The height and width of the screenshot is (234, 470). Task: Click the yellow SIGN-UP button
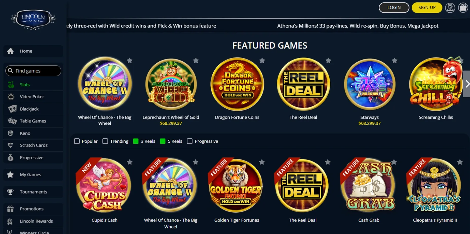tap(427, 8)
